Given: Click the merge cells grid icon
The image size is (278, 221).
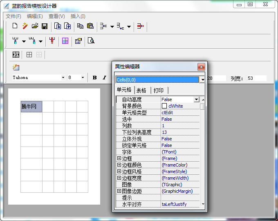Looking at the screenshot, I should pyautogui.click(x=65, y=41).
